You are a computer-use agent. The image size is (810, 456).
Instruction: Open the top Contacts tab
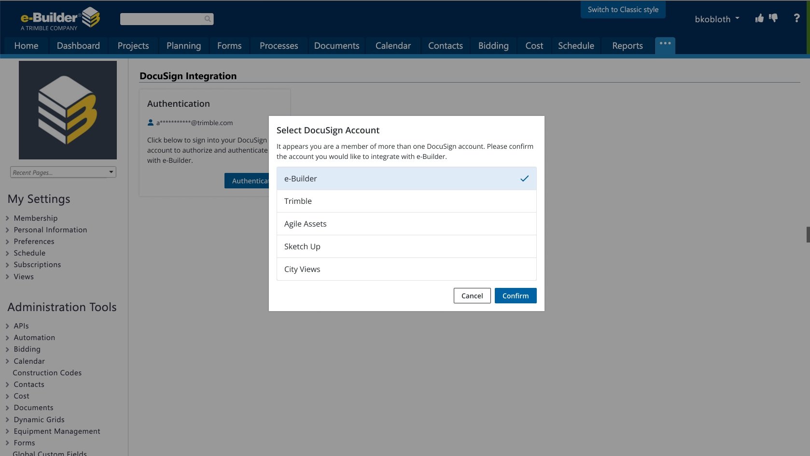tap(445, 45)
